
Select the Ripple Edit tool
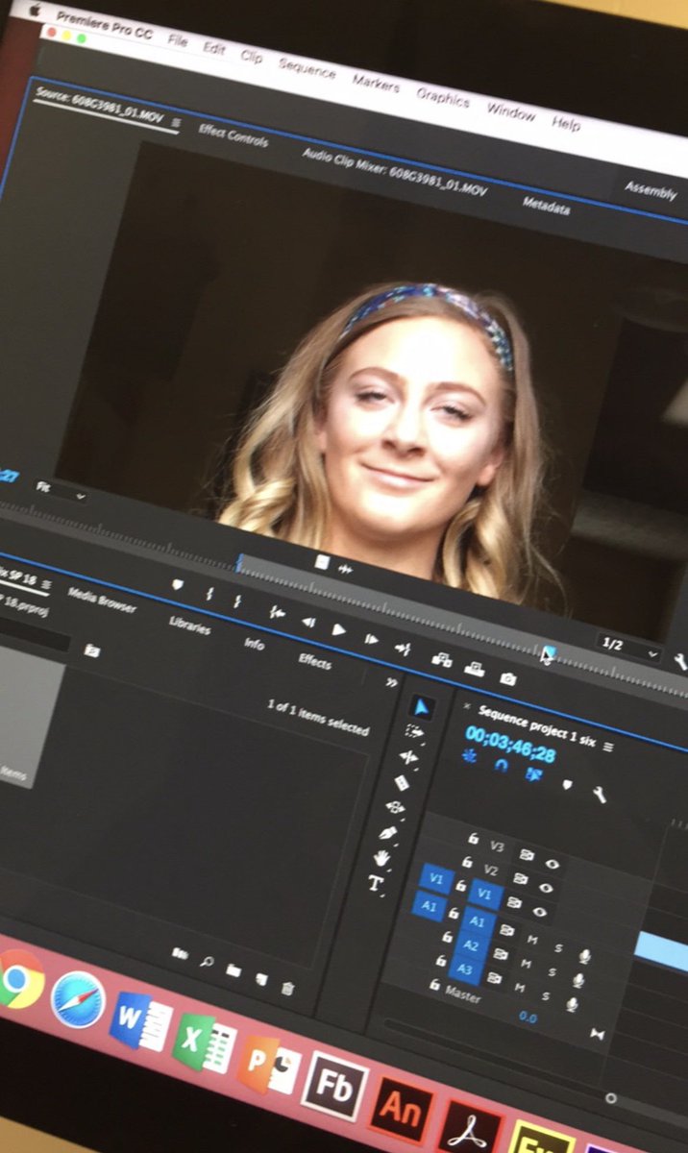[408, 757]
